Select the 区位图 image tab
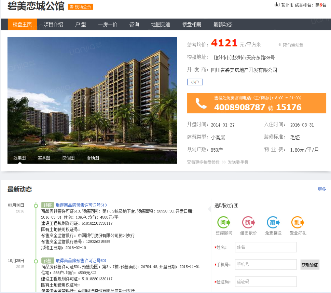Screen dimensions: 331x293 tap(69, 158)
